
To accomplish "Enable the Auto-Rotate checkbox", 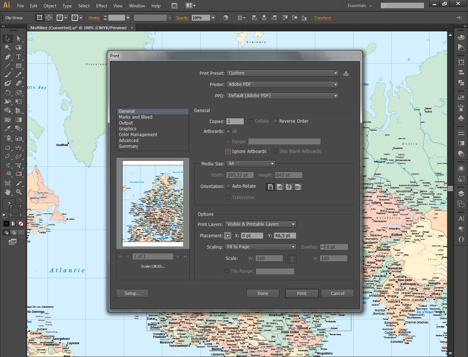I will tap(228, 186).
